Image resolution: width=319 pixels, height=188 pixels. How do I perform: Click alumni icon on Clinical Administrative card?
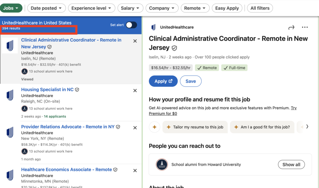pos(24,71)
